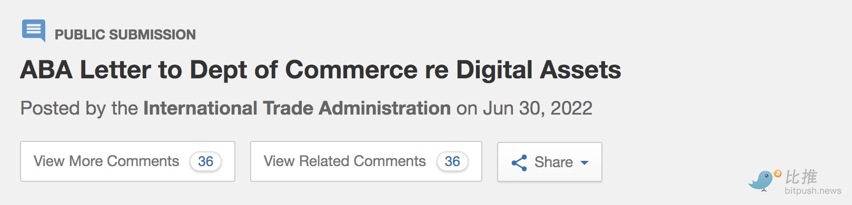This screenshot has width=852, height=205.
Task: Click the View More Comments button
Action: (x=128, y=161)
